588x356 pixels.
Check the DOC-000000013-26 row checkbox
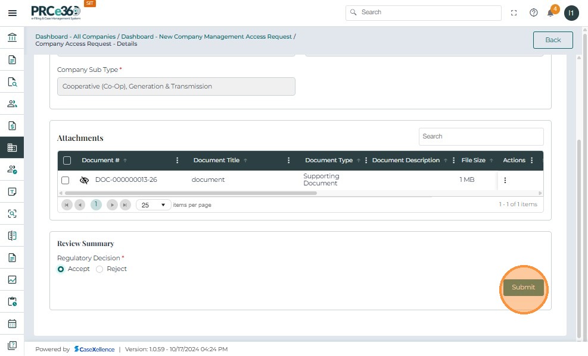coord(66,180)
